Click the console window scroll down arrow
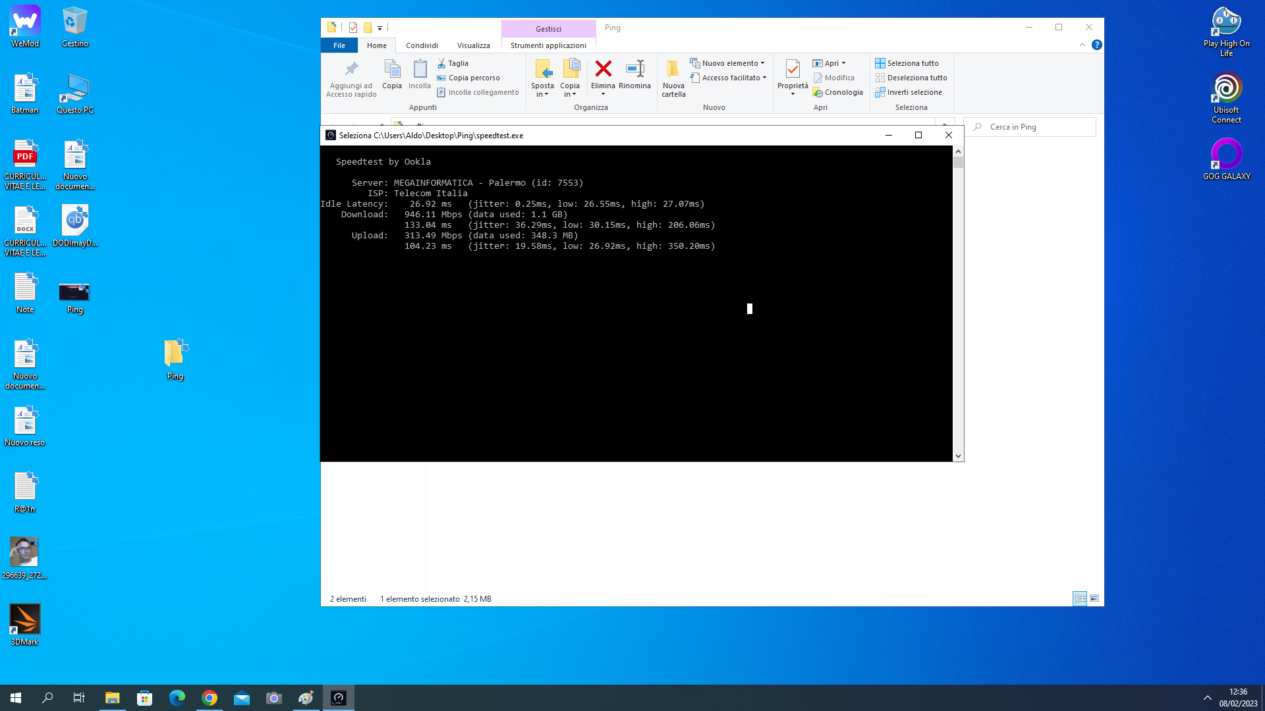This screenshot has width=1265, height=711. click(x=958, y=456)
